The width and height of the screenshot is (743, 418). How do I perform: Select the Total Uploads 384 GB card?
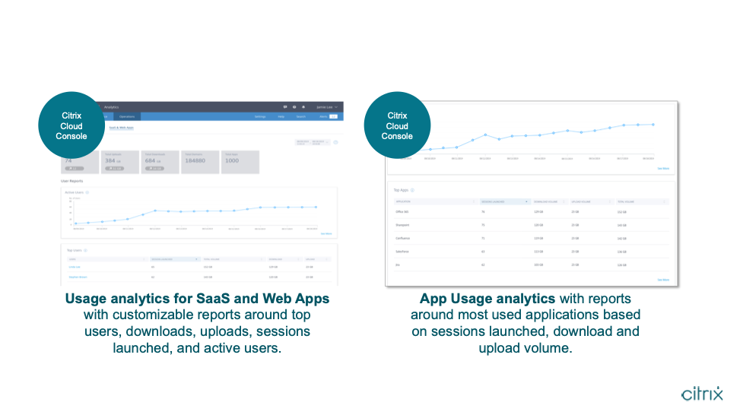pos(120,162)
